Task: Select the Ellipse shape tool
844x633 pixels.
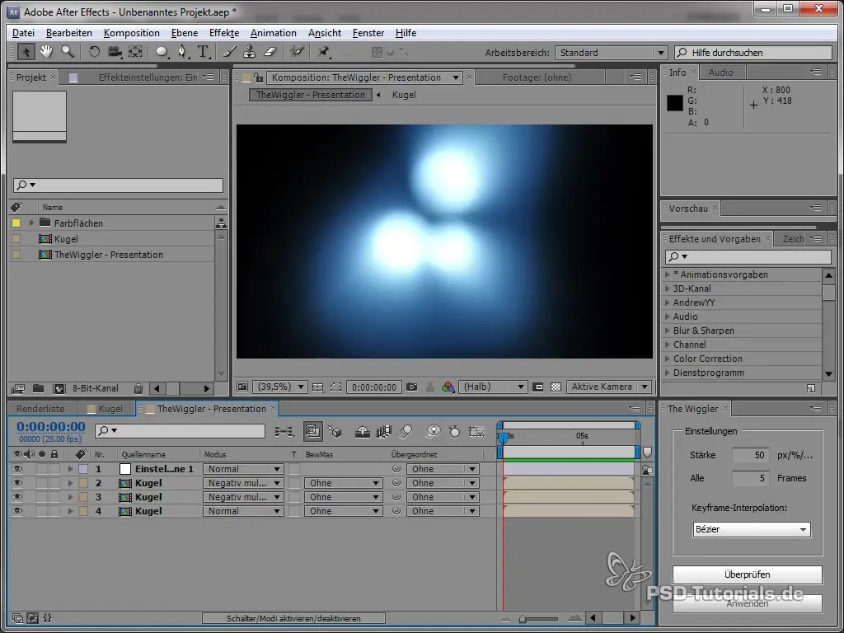Action: 162,52
